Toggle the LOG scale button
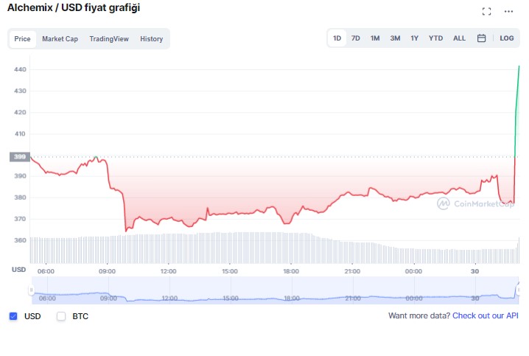The height and width of the screenshot is (356, 529). pyautogui.click(x=507, y=38)
